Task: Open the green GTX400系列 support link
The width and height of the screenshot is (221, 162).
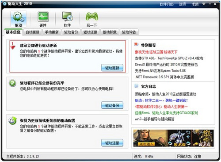Action: pos(166,113)
